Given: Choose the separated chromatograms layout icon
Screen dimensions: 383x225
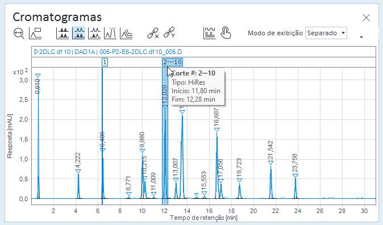Looking at the screenshot, I should click(63, 33).
